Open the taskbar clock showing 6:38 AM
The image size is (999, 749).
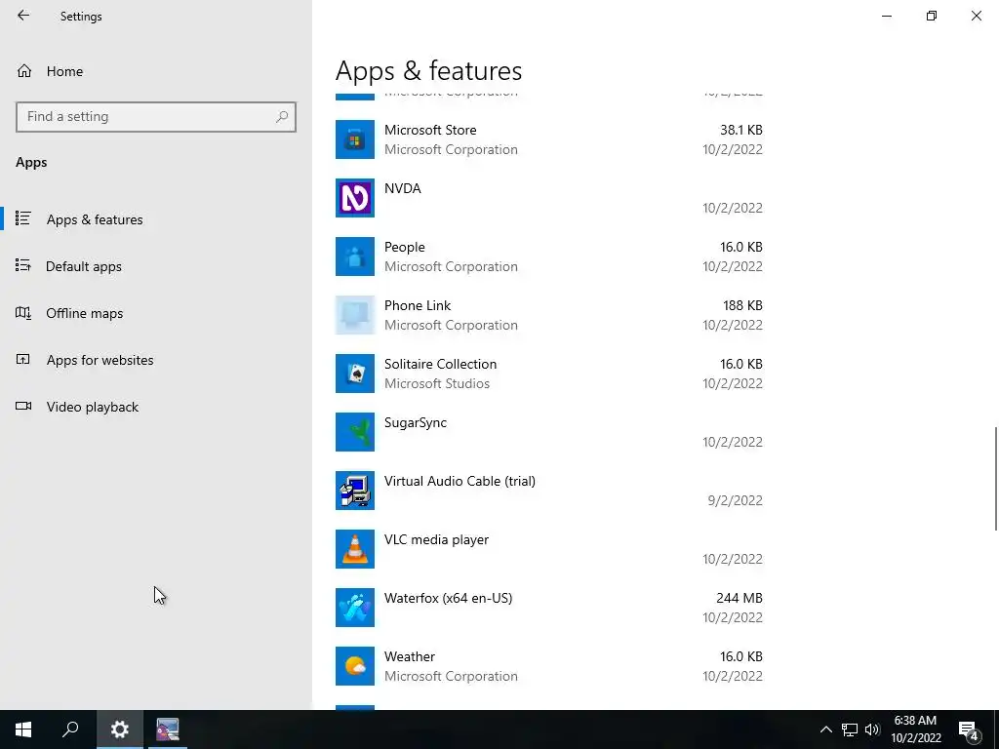[x=915, y=729]
